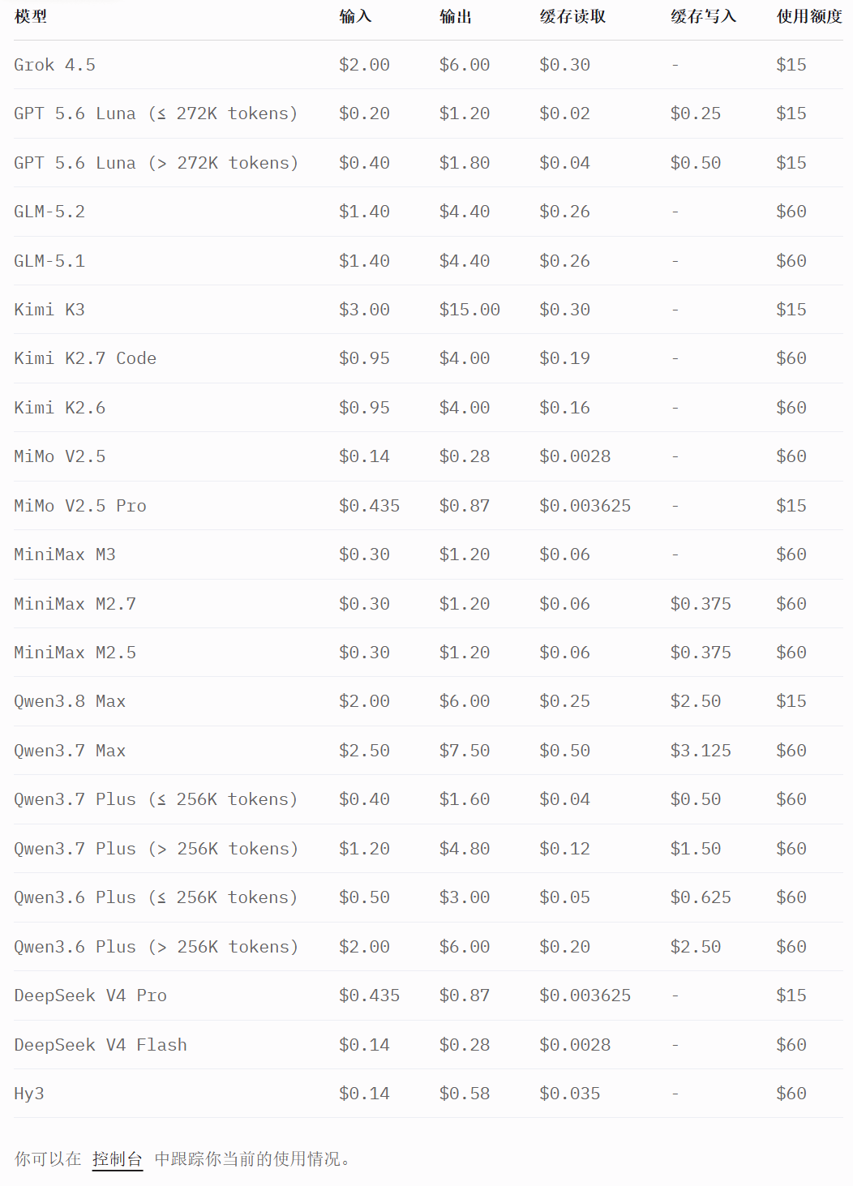Viewport: 853px width, 1186px height.
Task: Select the DeepSeek V4 Flash row label
Action: click(101, 1045)
